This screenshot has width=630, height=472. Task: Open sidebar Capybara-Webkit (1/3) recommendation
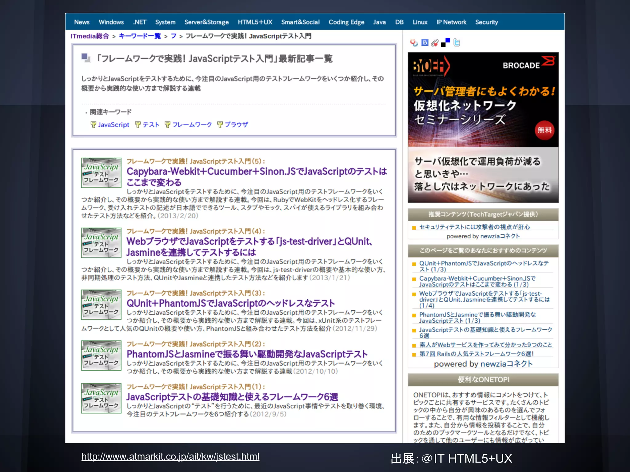pyautogui.click(x=477, y=281)
